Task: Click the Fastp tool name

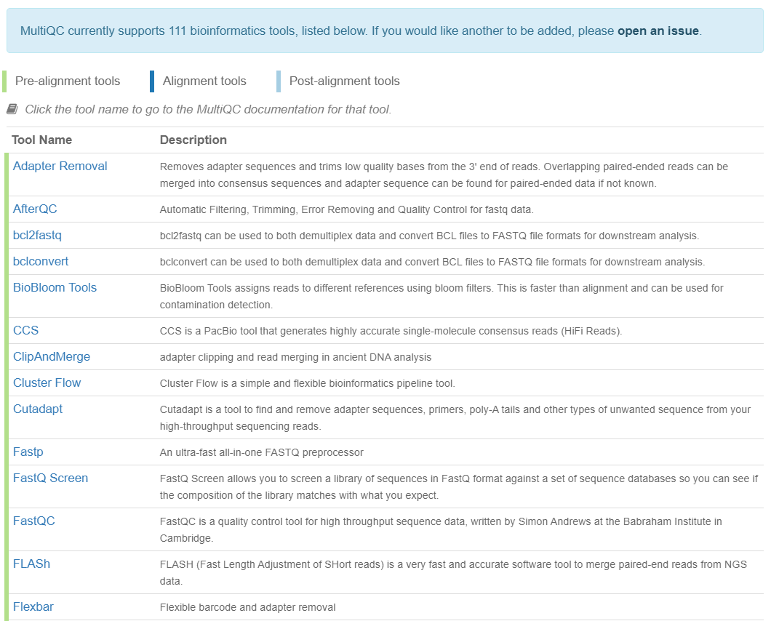Action: click(x=28, y=452)
